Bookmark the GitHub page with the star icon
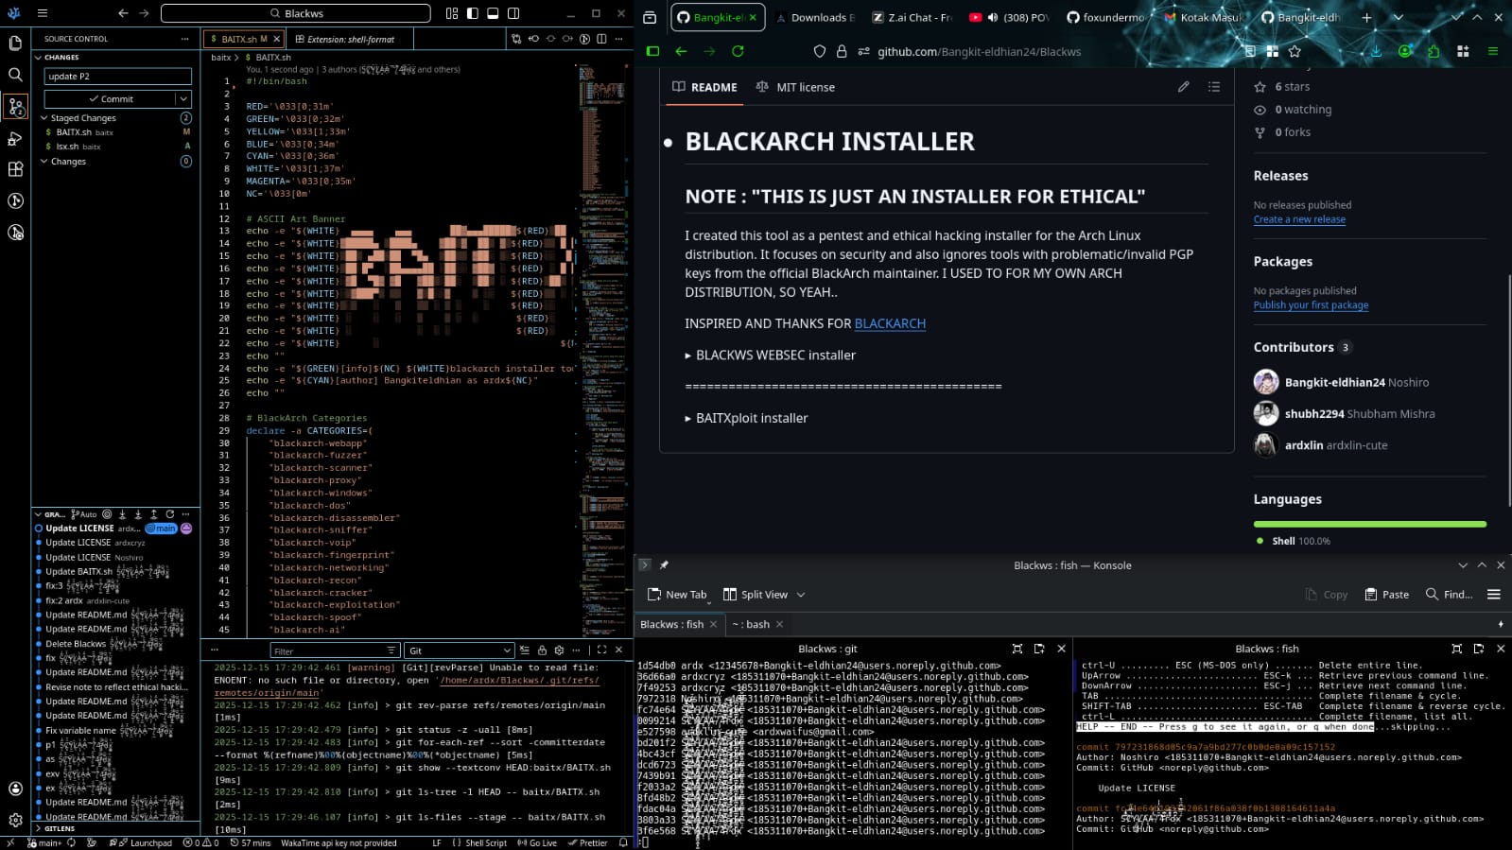1512x850 pixels. click(1295, 51)
